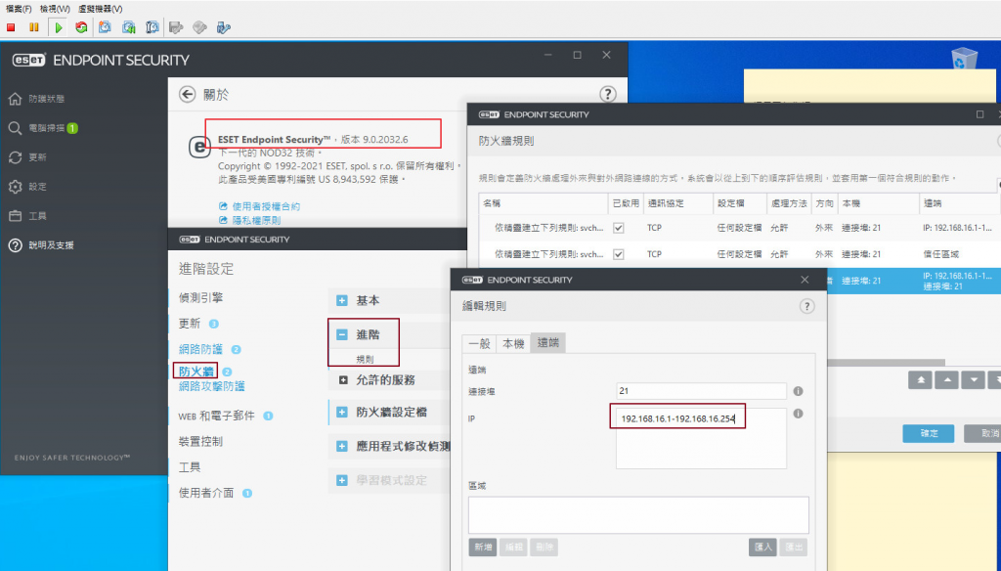Click help question mark in 編輯規則 dialog
The width and height of the screenshot is (1001, 571).
[806, 306]
